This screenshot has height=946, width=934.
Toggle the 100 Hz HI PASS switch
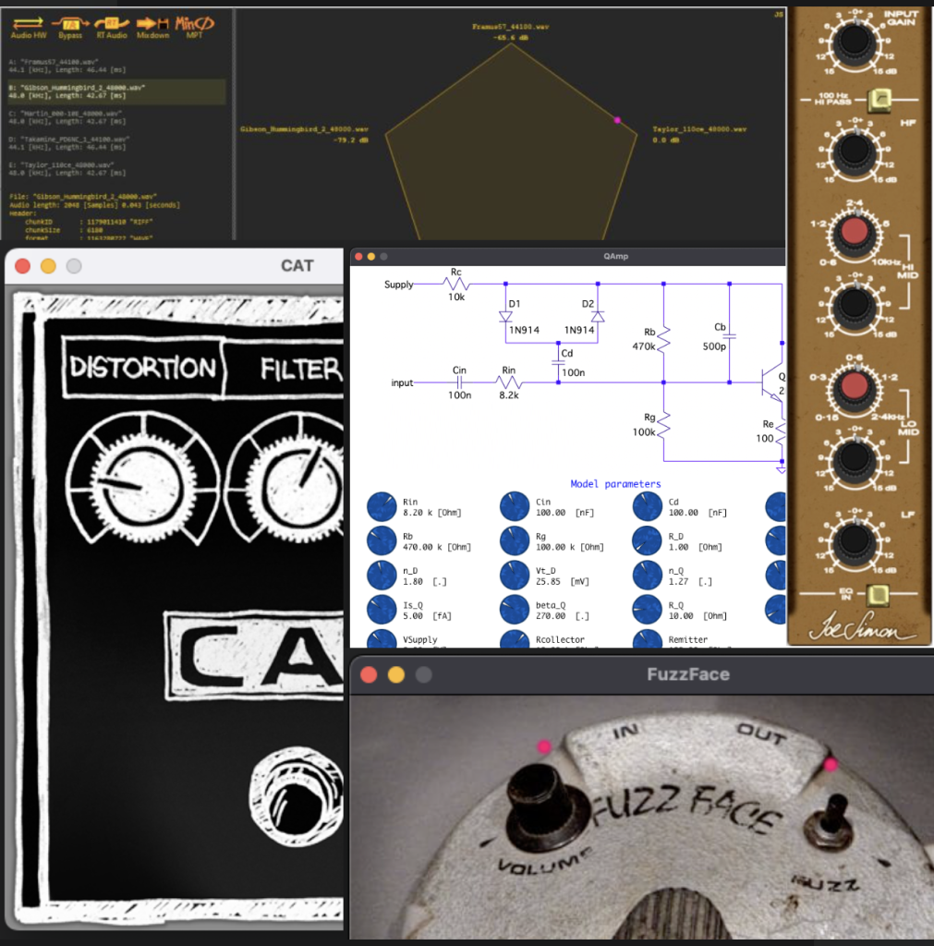[x=880, y=98]
